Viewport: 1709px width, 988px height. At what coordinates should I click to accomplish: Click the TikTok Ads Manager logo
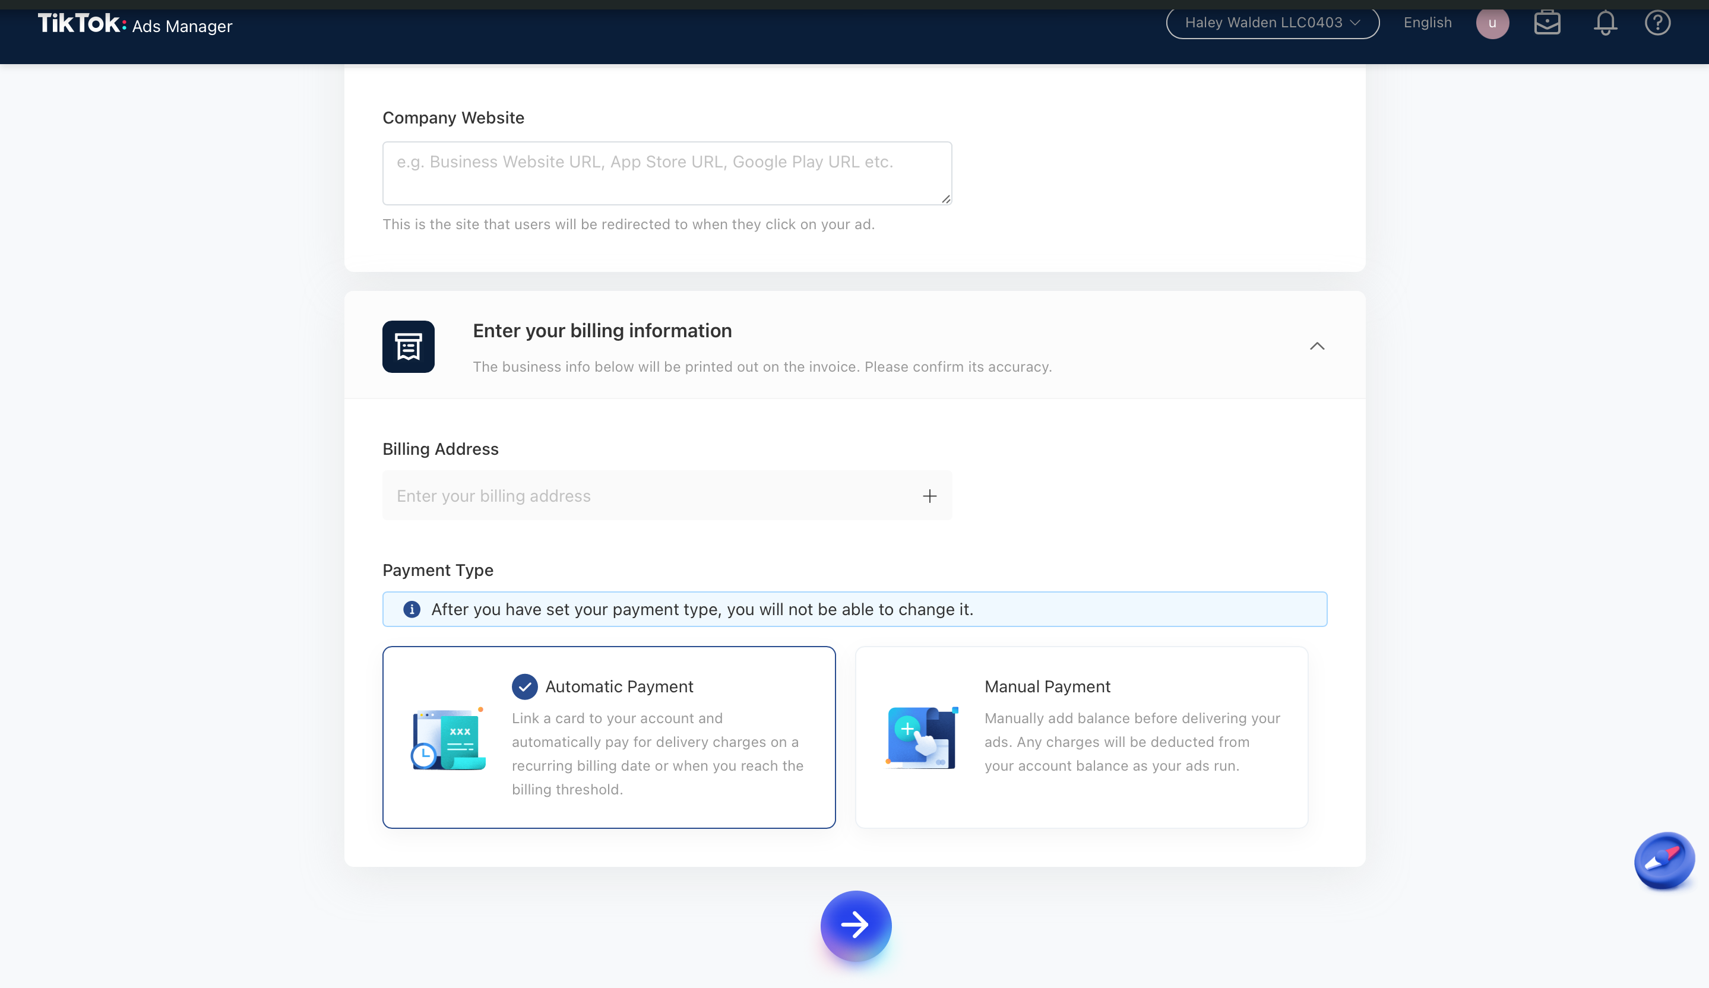coord(134,24)
